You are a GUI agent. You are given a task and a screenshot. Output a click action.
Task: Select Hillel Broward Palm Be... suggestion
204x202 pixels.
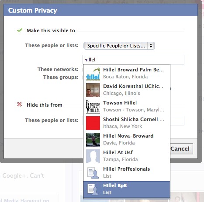(x=127, y=73)
